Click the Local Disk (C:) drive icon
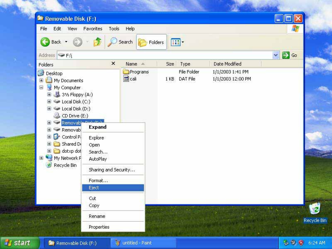 pyautogui.click(x=57, y=101)
